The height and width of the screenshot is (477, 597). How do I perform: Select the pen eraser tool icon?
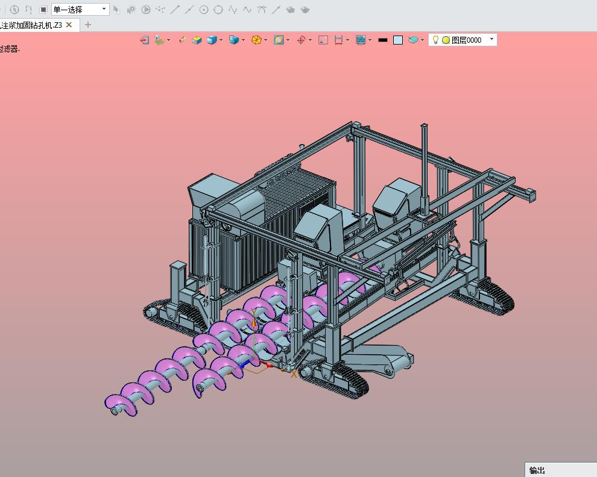pyautogui.click(x=182, y=40)
